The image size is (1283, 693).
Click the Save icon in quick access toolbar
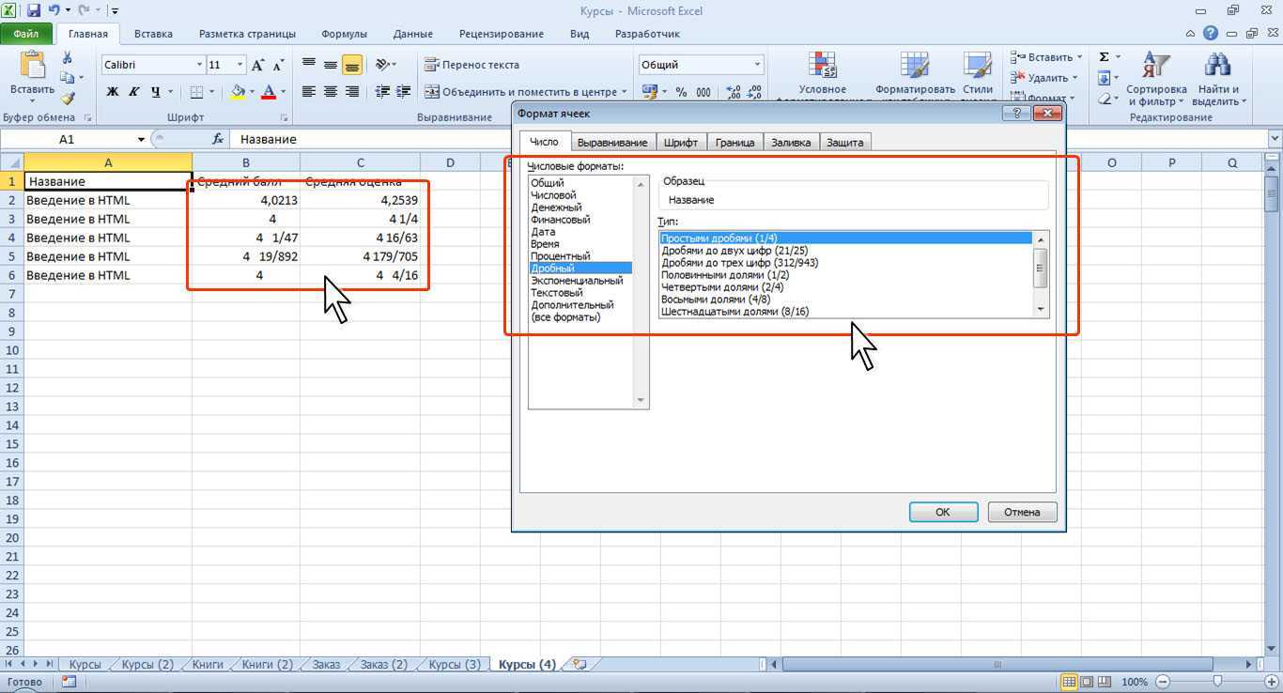point(34,11)
